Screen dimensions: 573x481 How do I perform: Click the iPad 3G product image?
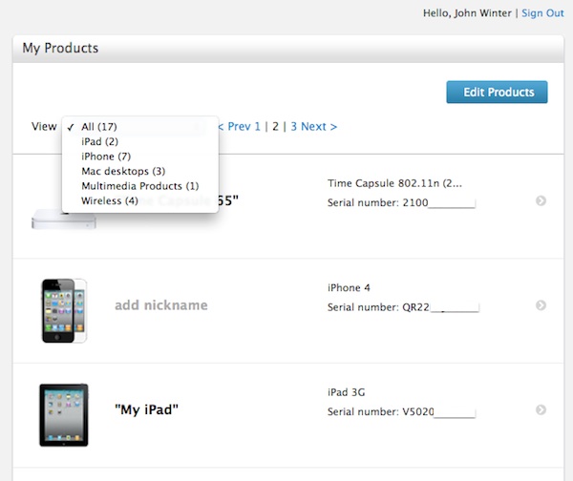pos(64,415)
